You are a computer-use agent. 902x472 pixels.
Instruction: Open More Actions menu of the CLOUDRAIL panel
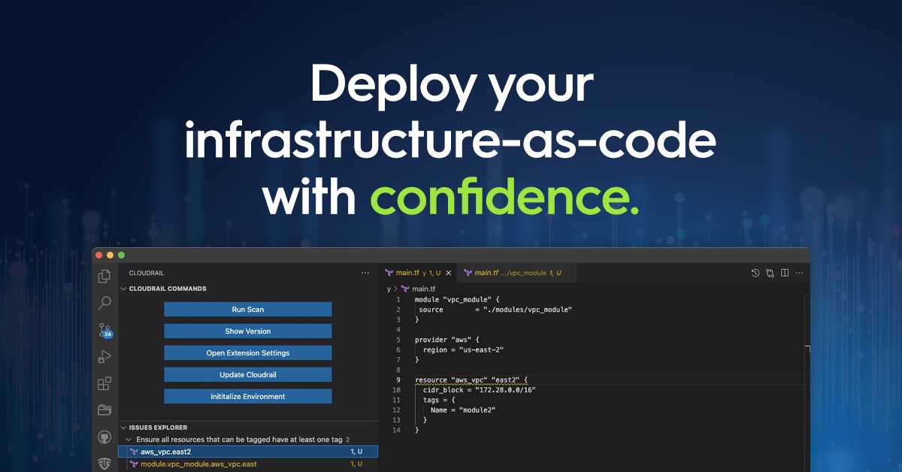click(366, 272)
